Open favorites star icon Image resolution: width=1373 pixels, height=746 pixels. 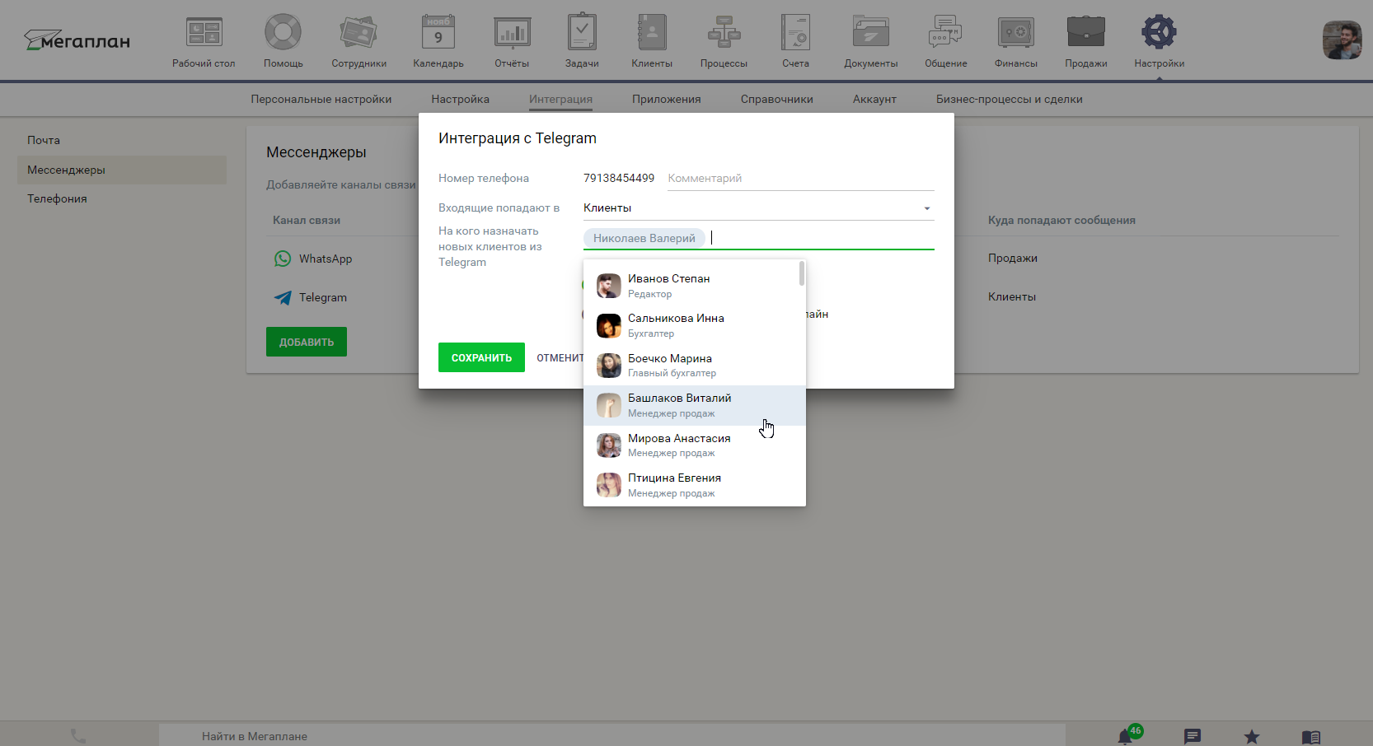tap(1252, 736)
